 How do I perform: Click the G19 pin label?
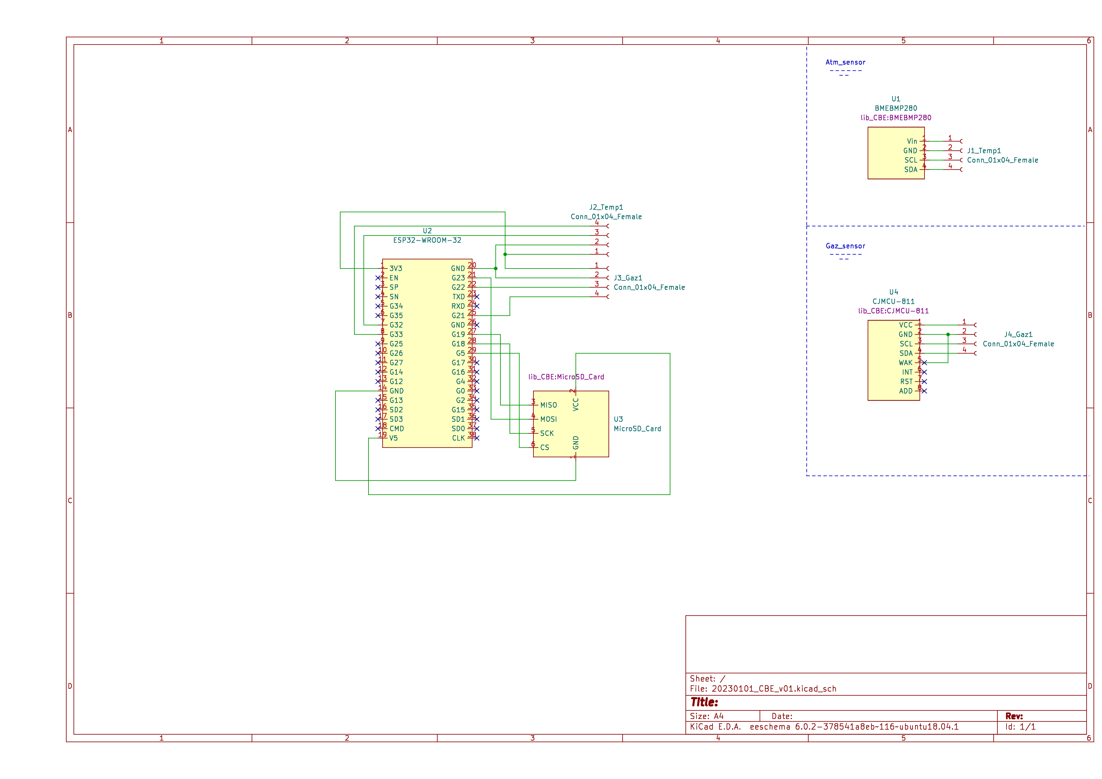[458, 335]
